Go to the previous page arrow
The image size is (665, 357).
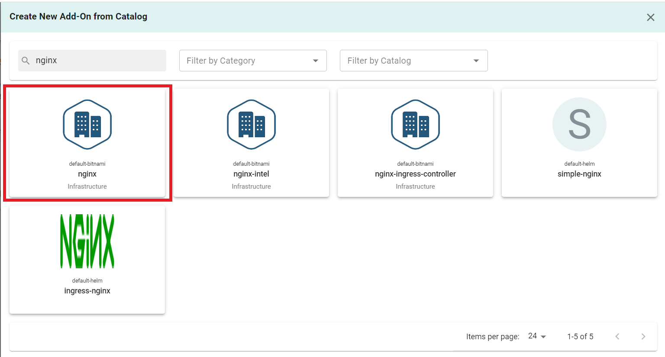click(x=617, y=337)
